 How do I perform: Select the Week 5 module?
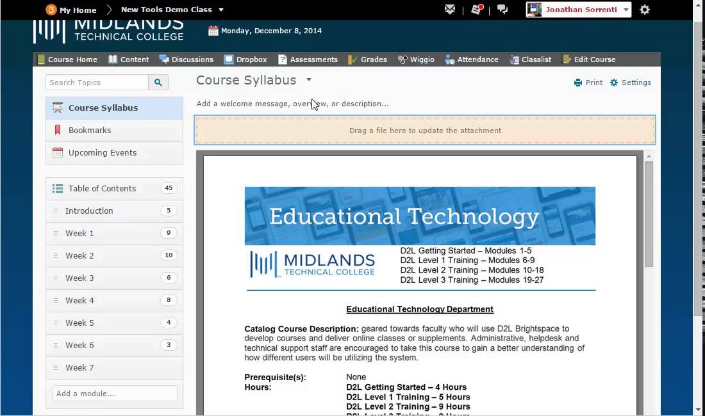point(114,323)
